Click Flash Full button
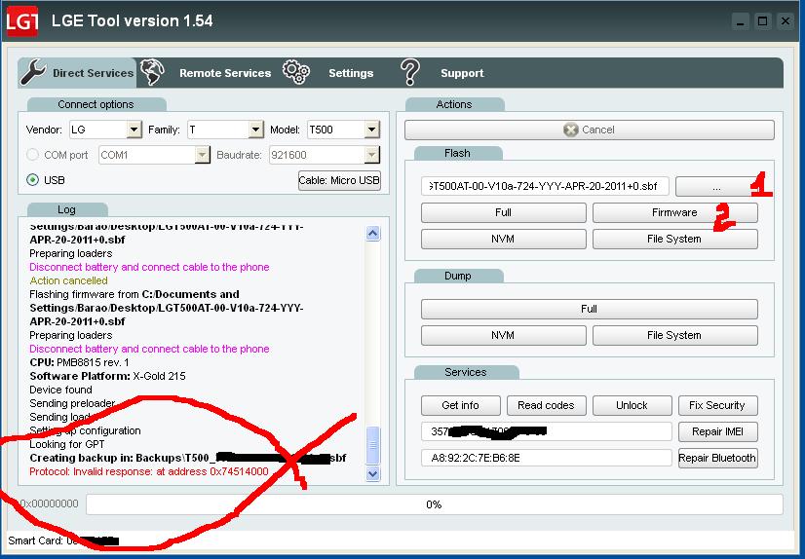The height and width of the screenshot is (559, 805). pos(503,213)
